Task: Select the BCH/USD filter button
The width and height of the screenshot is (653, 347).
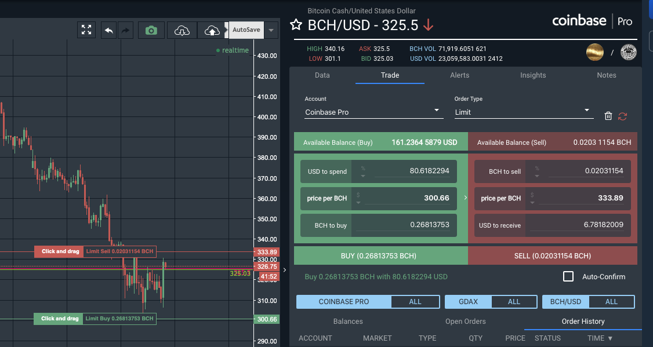Action: [x=565, y=302]
